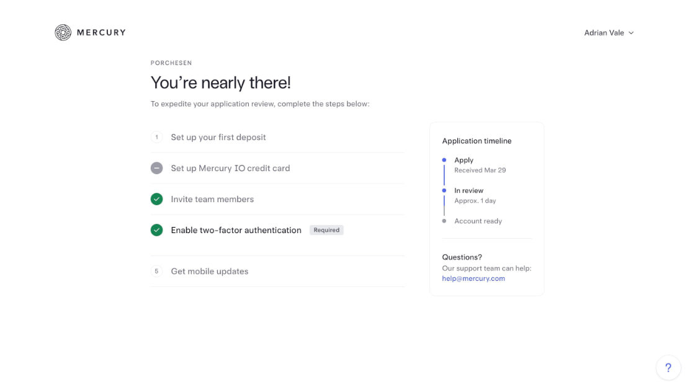Click the Mercury circular logo icon
The width and height of the screenshot is (695, 390).
point(63,32)
